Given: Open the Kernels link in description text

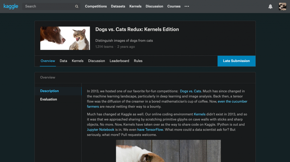Looking at the screenshot, I should (200, 114).
